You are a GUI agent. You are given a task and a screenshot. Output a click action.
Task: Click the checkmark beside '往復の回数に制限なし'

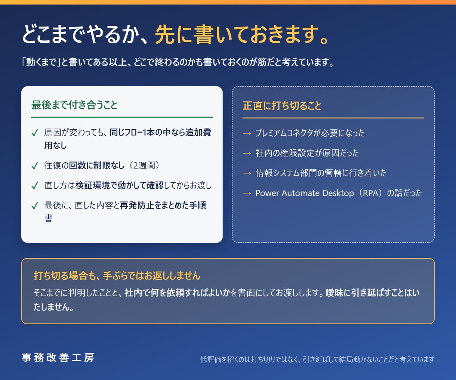35,166
